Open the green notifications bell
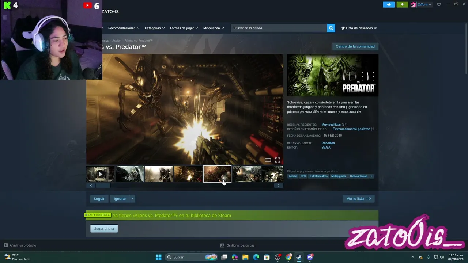468x263 pixels. [402, 5]
